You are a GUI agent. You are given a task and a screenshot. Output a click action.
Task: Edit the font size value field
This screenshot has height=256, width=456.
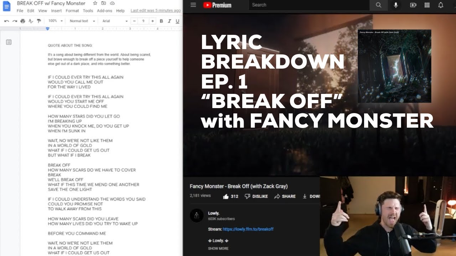pyautogui.click(x=143, y=21)
